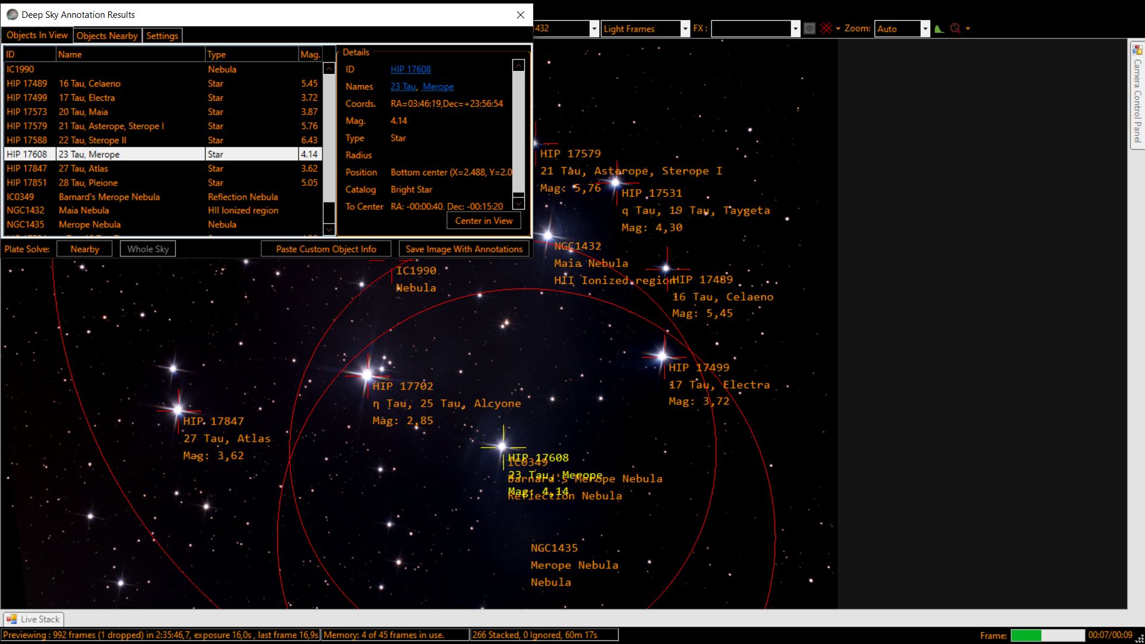Click object list scrollbar up arrow
The width and height of the screenshot is (1145, 644).
click(x=329, y=69)
